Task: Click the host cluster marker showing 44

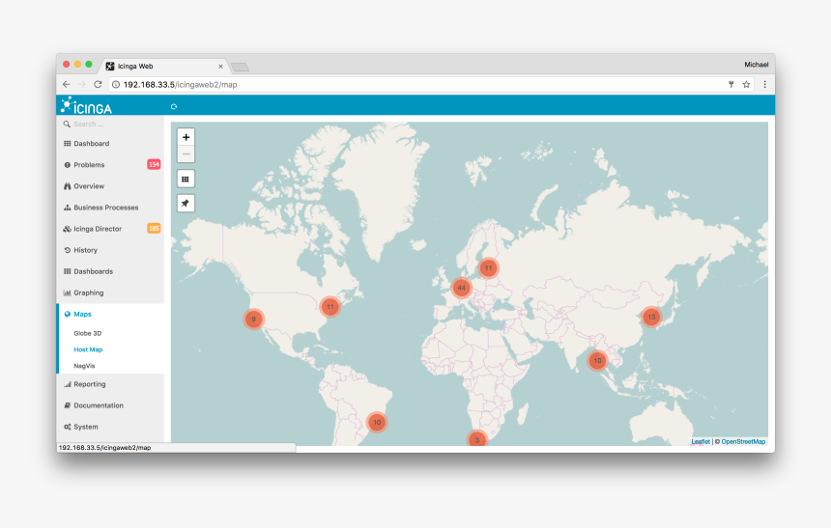Action: click(462, 288)
